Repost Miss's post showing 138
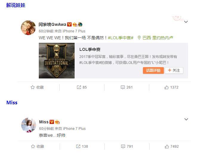Image resolution: width=211 pixels, height=159 pixels. pyautogui.click(x=78, y=147)
